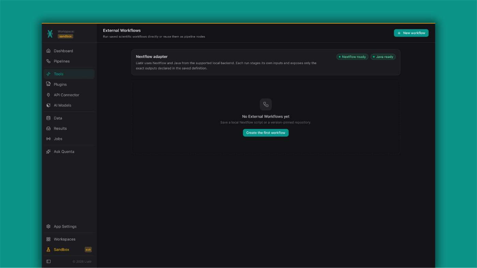Click the New workflow button

tap(411, 33)
